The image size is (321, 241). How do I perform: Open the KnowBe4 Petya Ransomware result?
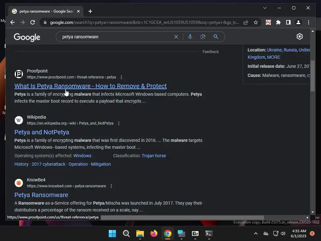(x=41, y=195)
